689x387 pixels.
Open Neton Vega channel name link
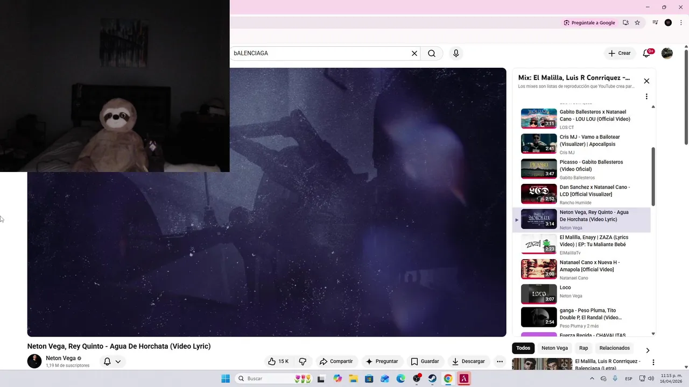click(x=61, y=358)
